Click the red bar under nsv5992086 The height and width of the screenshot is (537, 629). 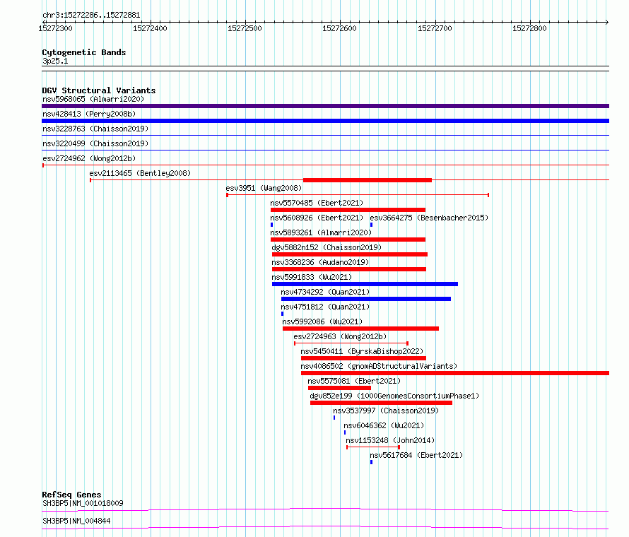360,329
